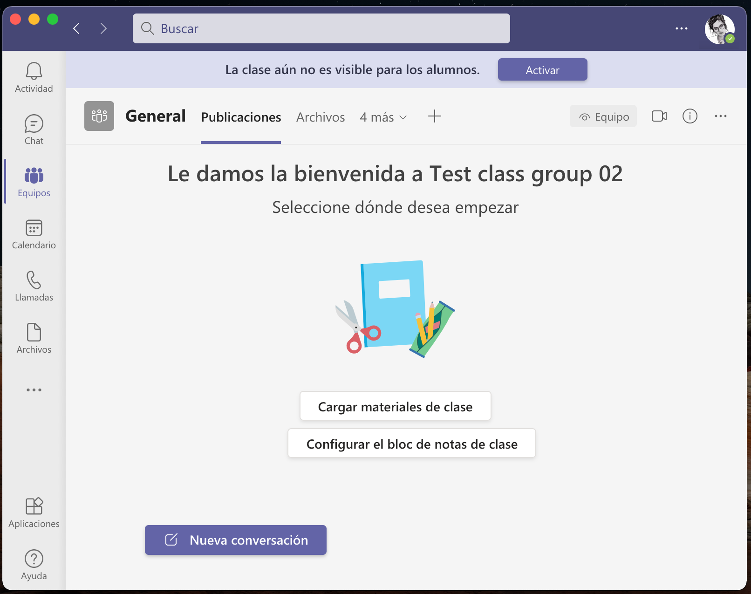
Task: Open more channel options ellipsis menu
Action: (720, 116)
